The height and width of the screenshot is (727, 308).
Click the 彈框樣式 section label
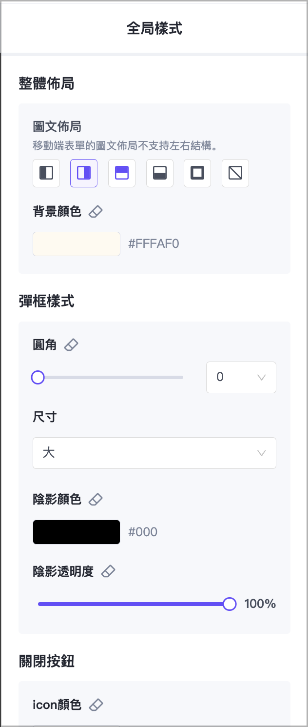pos(47,301)
